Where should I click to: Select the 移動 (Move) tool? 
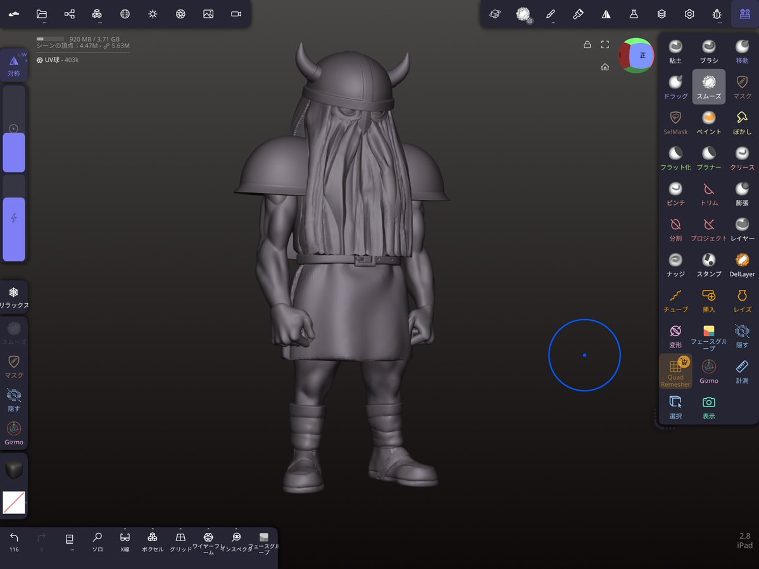(x=742, y=51)
